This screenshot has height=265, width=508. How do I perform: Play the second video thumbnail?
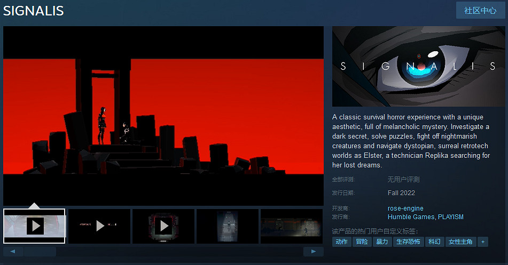(99, 226)
